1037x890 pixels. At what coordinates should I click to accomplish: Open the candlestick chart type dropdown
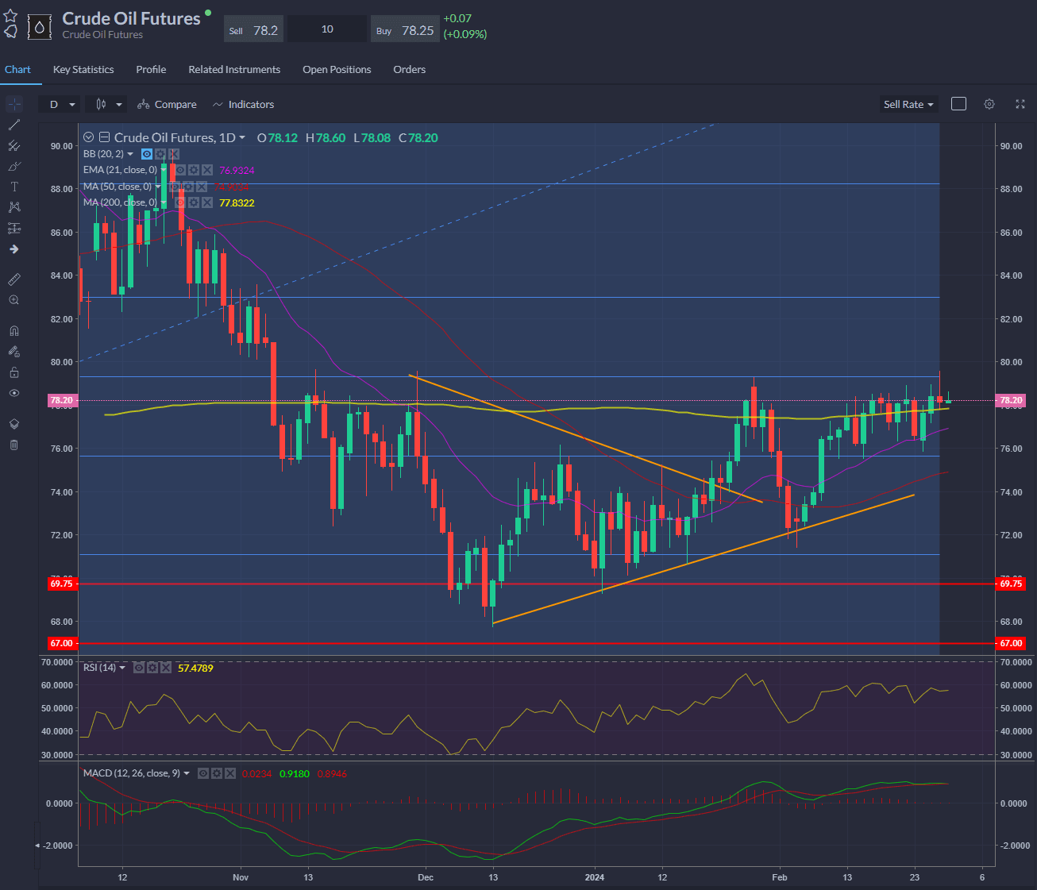coord(107,104)
